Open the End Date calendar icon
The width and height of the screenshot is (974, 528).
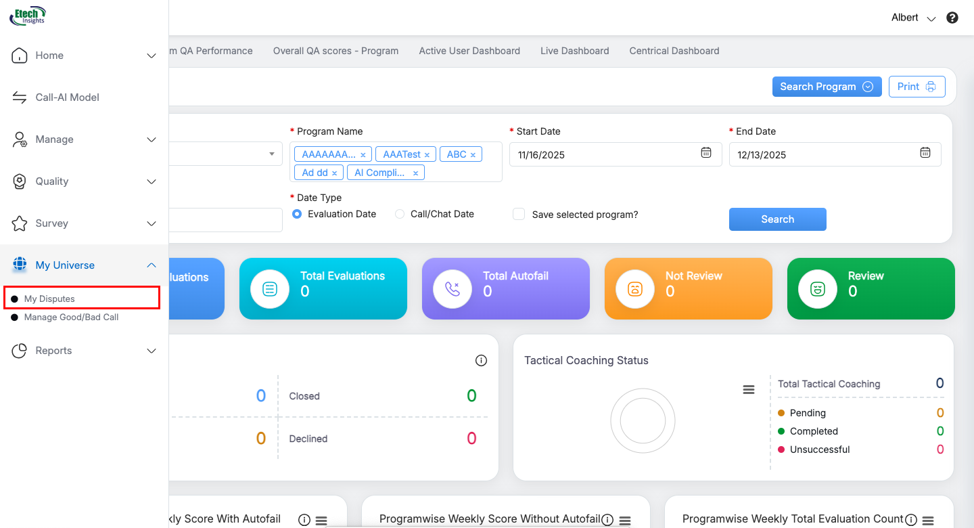click(x=925, y=153)
